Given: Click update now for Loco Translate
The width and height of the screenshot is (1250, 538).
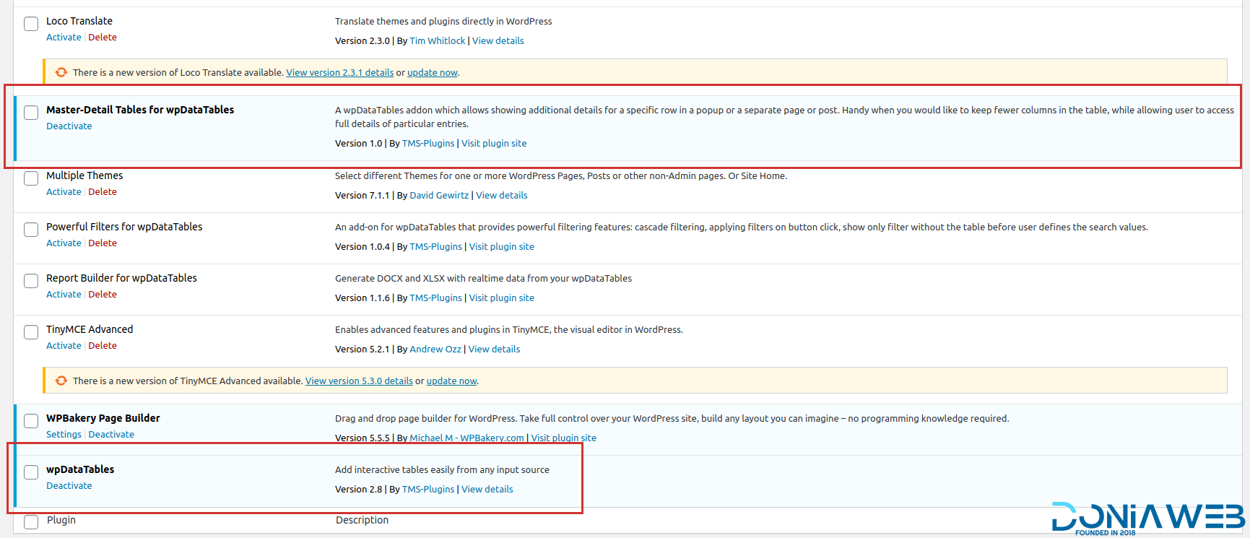Looking at the screenshot, I should (433, 73).
